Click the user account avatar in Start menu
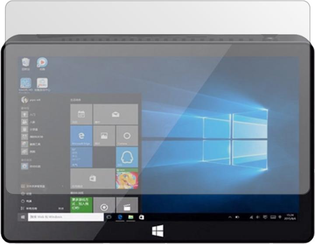 (24, 99)
